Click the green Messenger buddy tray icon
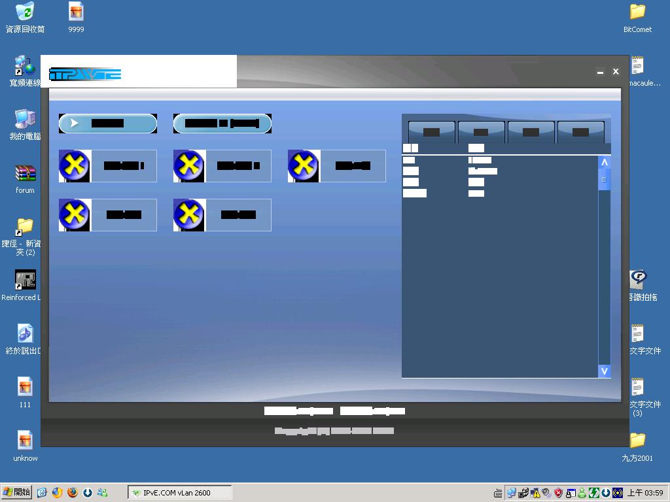 point(582,493)
